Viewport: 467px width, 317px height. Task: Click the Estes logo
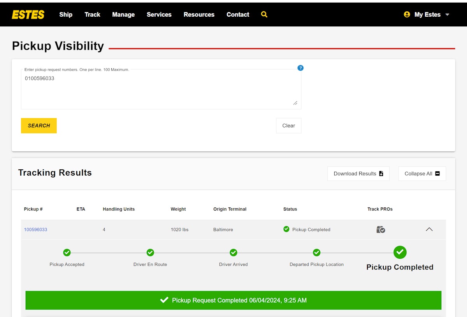[x=28, y=15]
